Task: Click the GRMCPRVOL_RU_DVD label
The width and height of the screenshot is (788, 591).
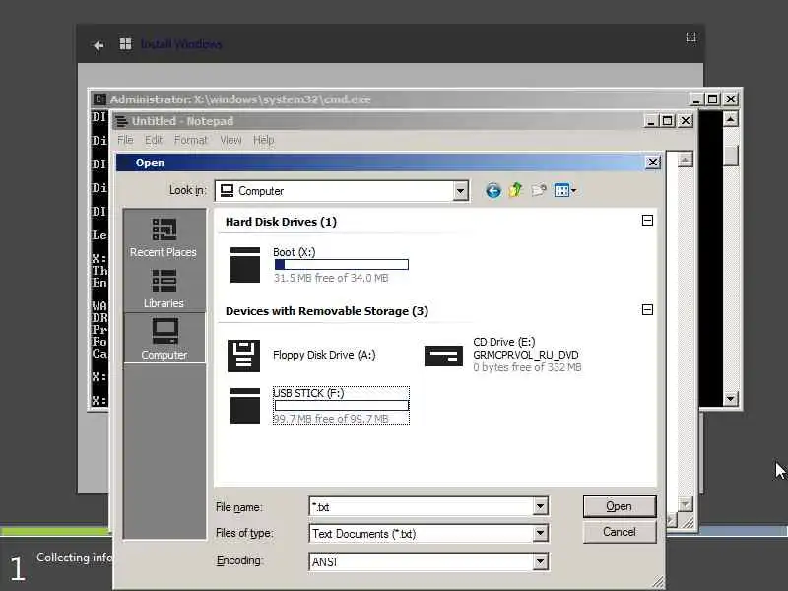Action: pos(525,355)
